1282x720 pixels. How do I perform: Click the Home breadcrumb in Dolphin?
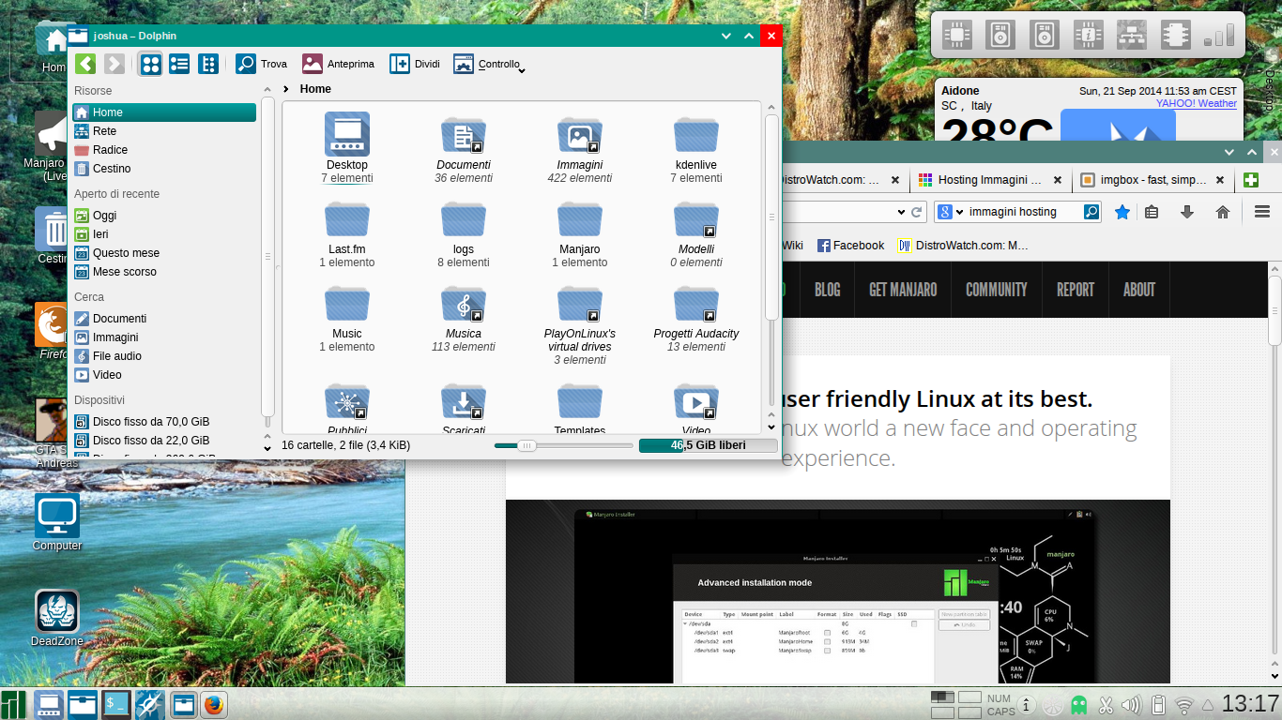coord(315,89)
